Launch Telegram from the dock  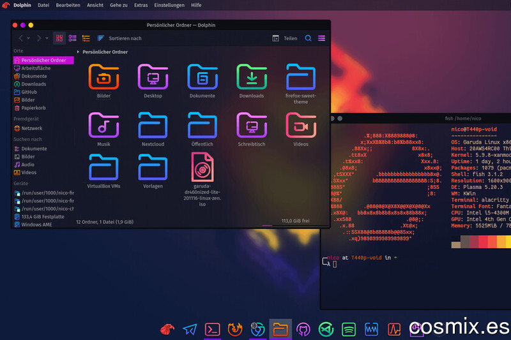190,329
